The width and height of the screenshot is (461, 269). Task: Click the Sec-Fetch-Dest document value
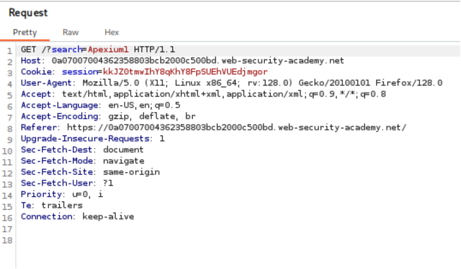[123, 150]
